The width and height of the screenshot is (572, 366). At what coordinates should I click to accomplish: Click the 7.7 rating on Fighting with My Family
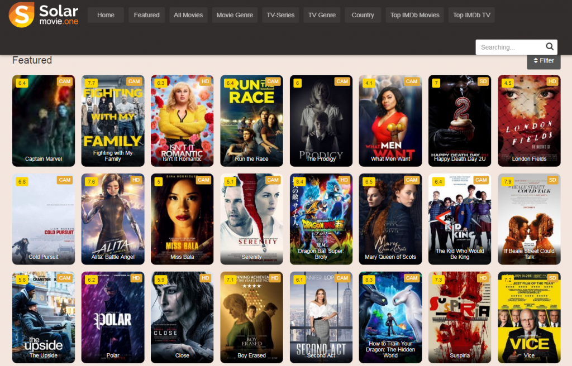(91, 83)
